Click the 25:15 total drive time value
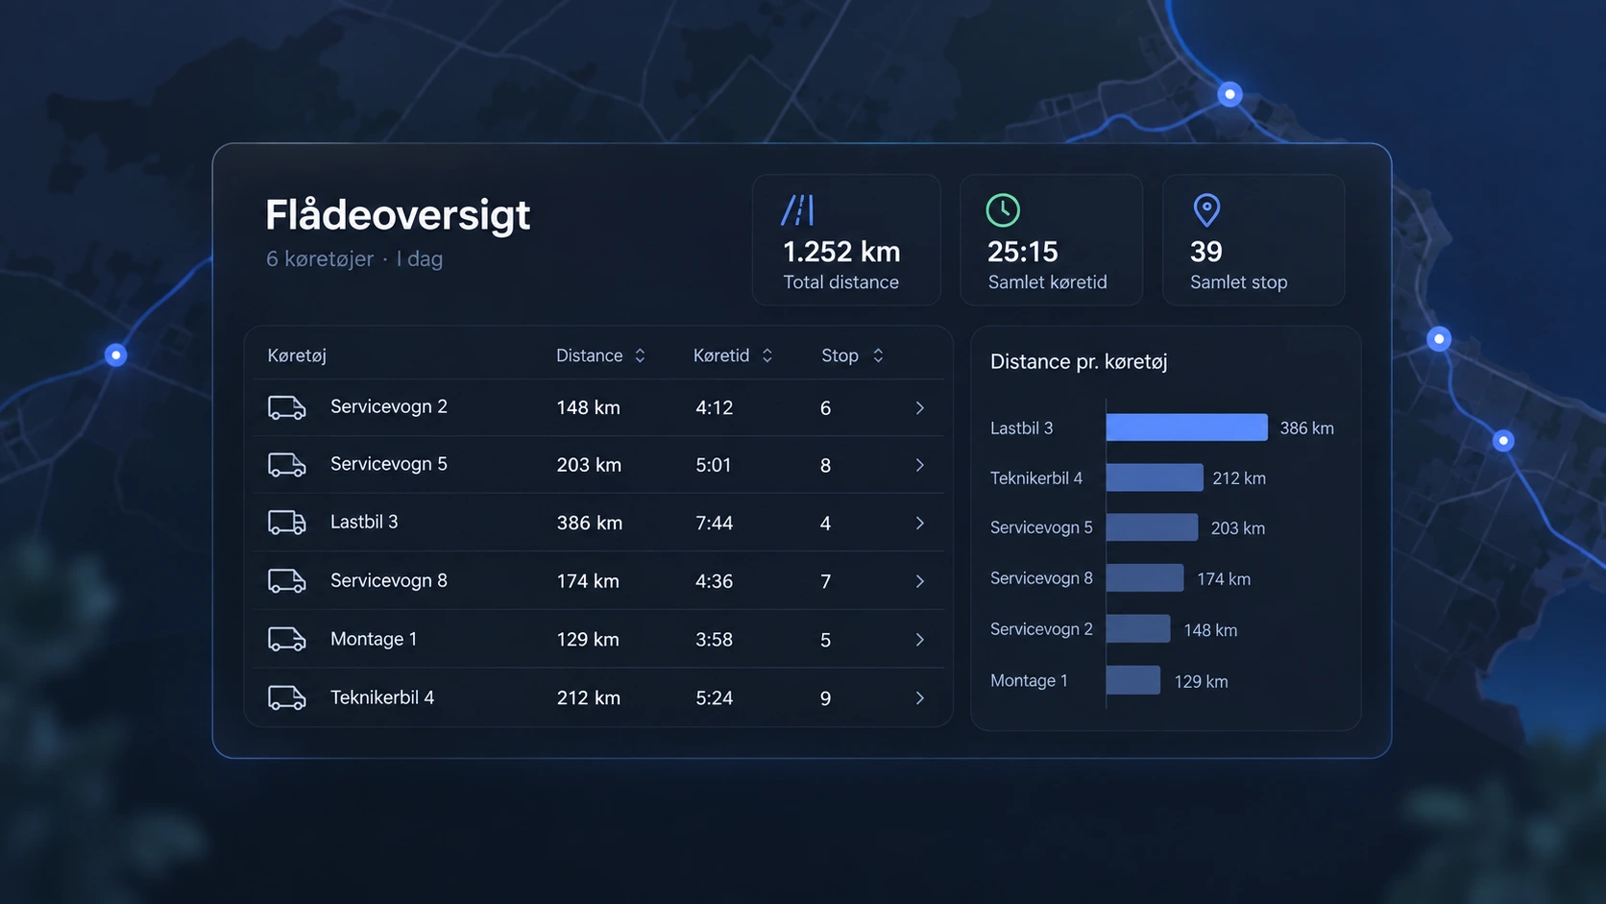This screenshot has width=1606, height=904. click(1023, 252)
